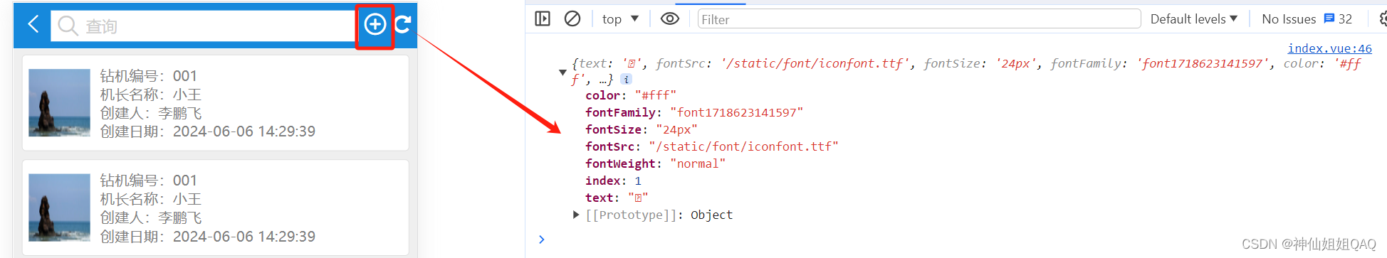Tap the add plus-circle icon
This screenshot has width=1387, height=258.
pyautogui.click(x=375, y=25)
